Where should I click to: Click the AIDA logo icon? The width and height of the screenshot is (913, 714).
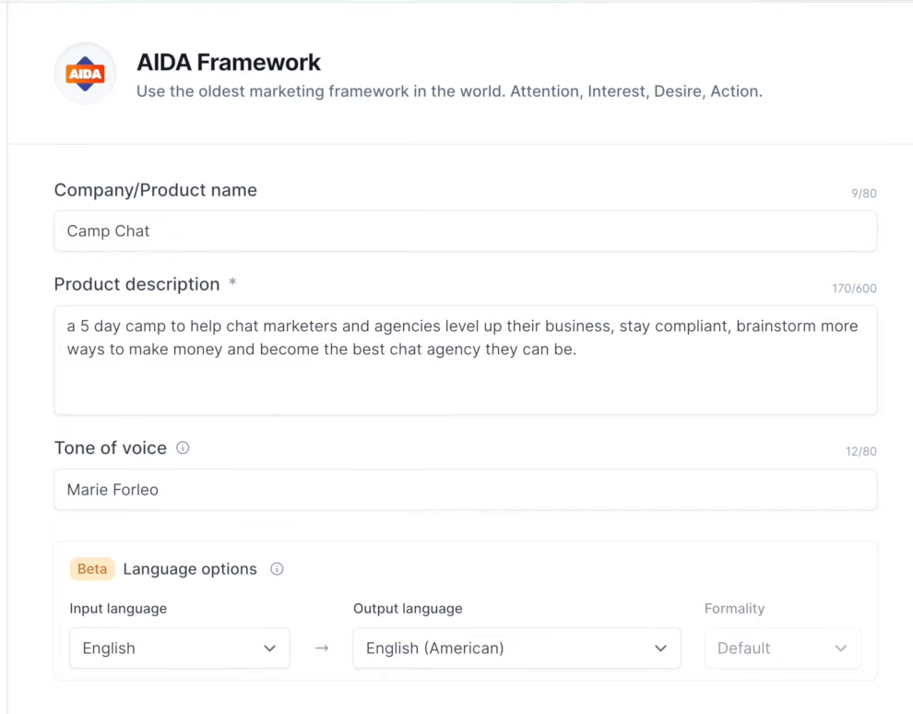click(x=85, y=74)
